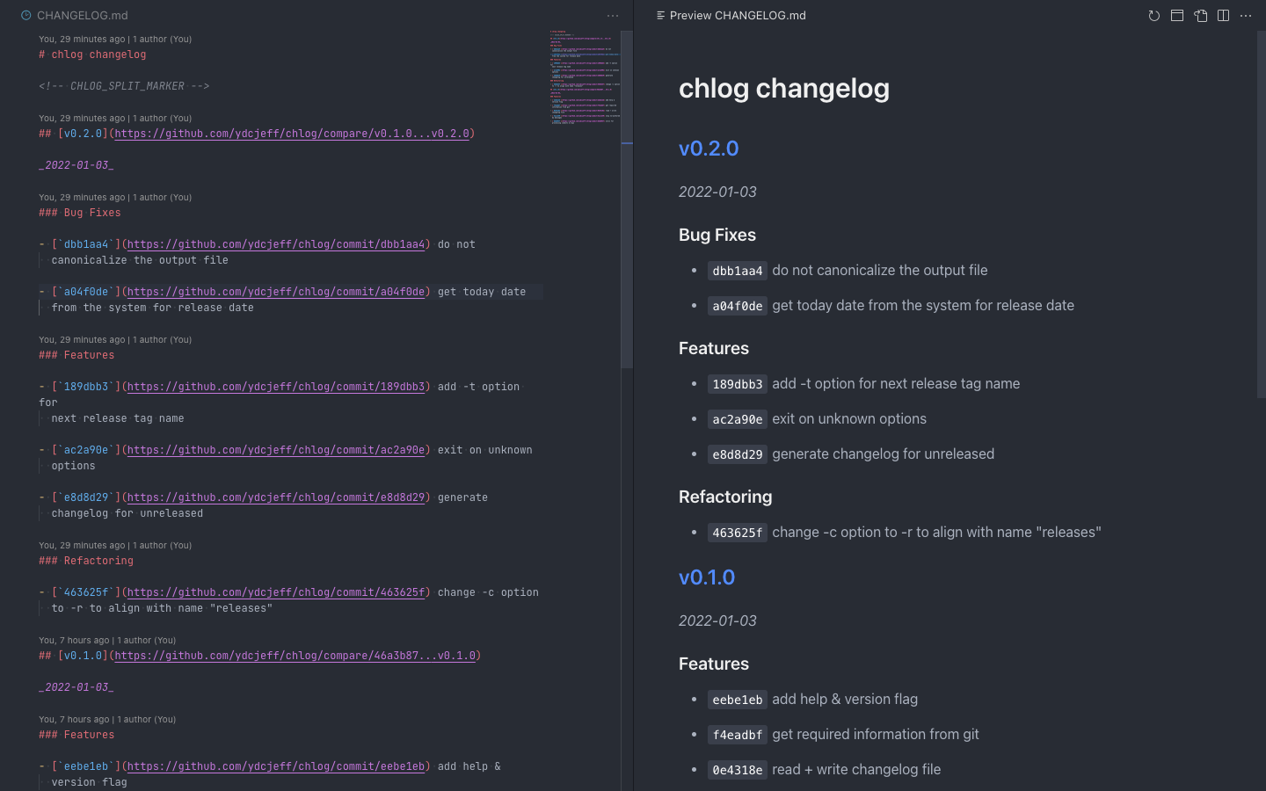Select the Preview CHANGELOG.md tab
Viewport: 1266px width, 791px height.
click(731, 16)
